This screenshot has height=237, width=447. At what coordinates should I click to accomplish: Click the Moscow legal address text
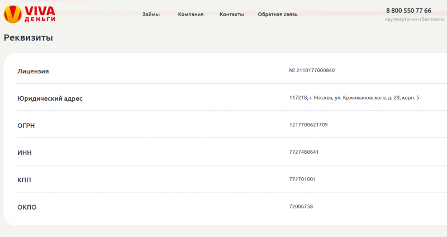(x=354, y=98)
